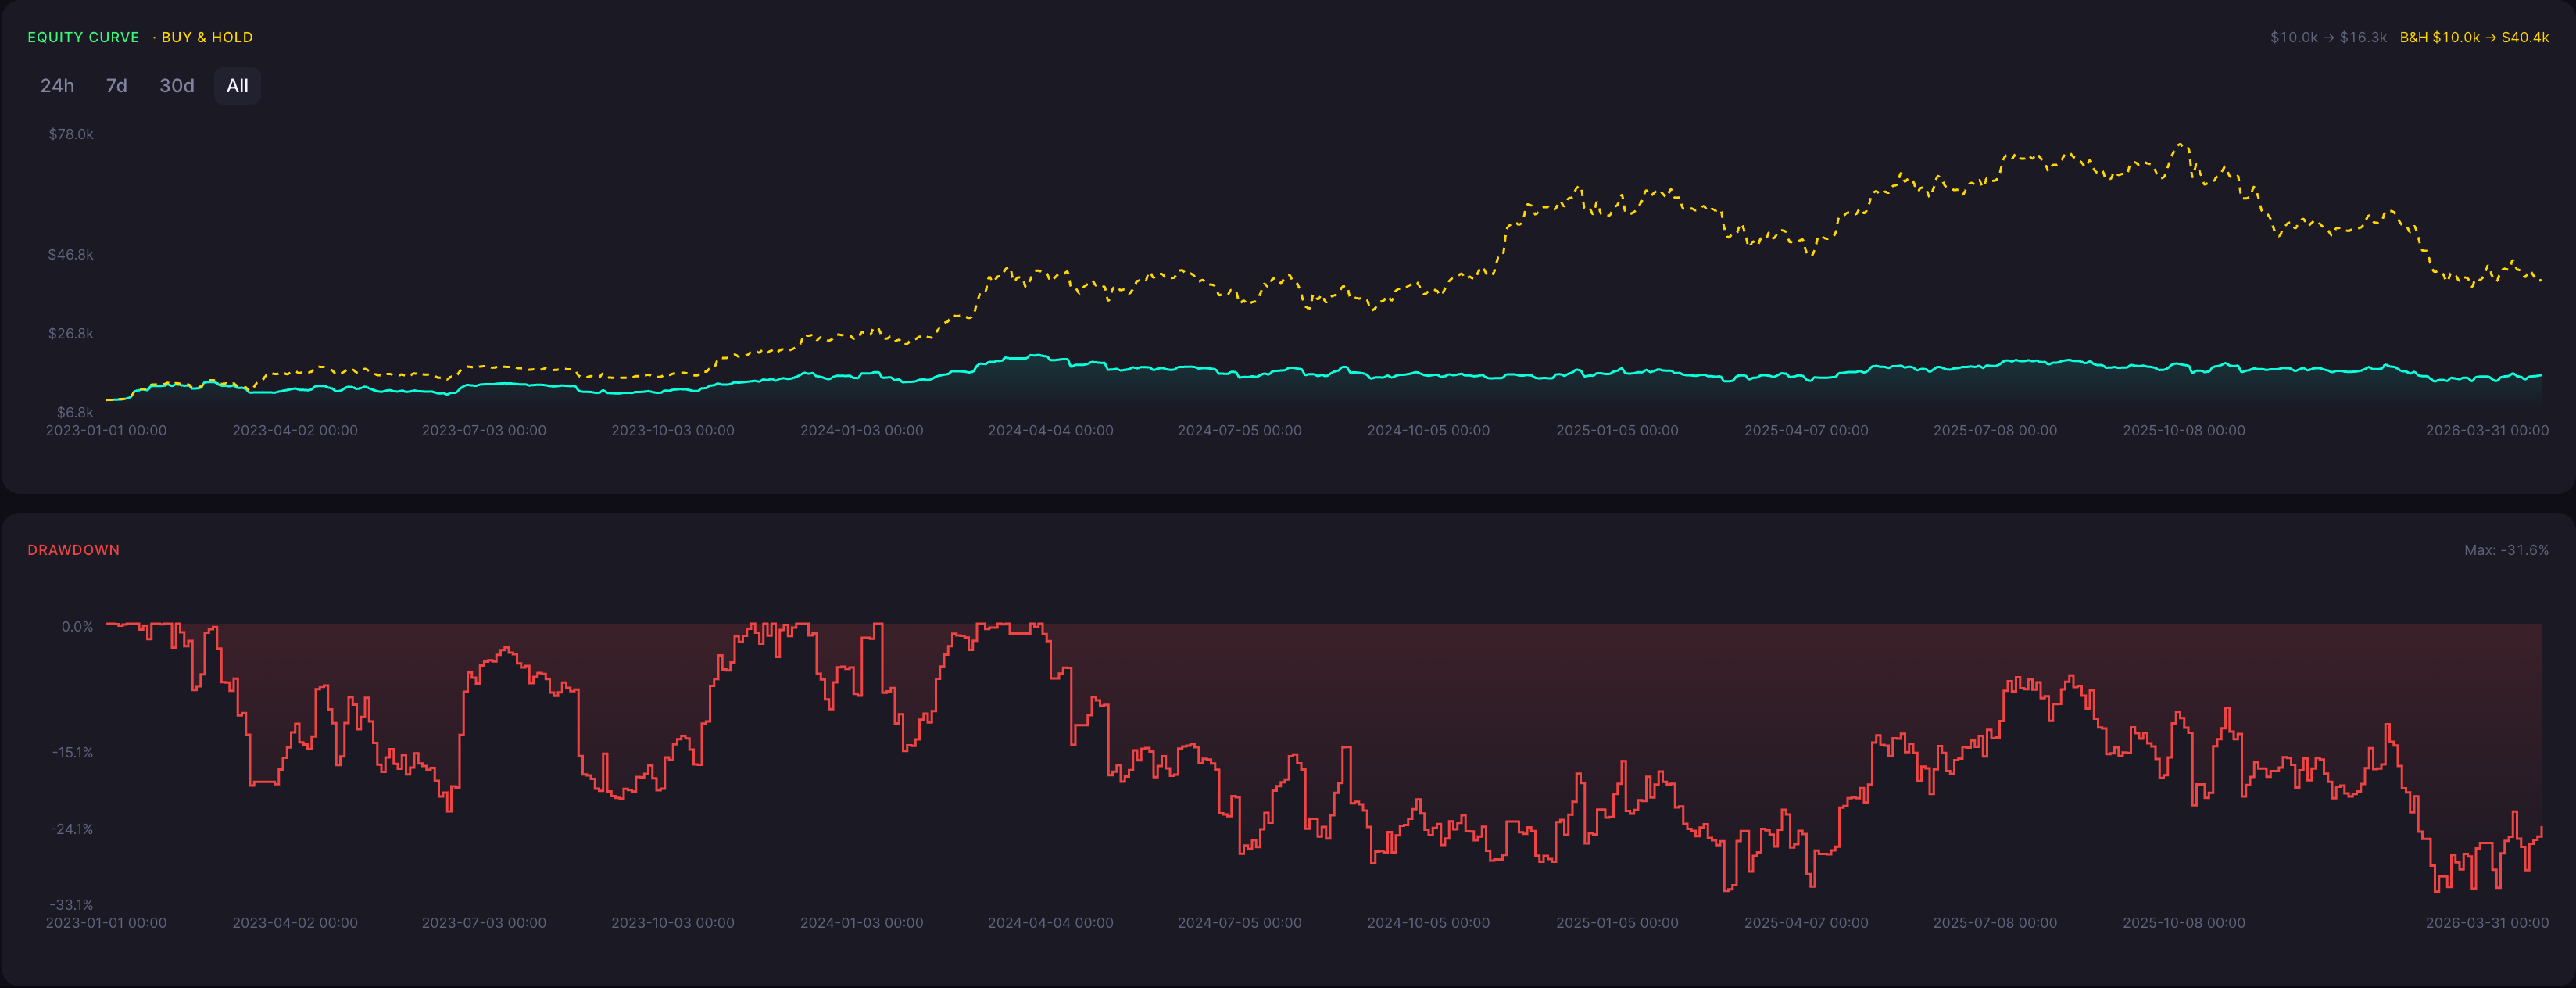This screenshot has height=988, width=2576.
Task: Select the 24h time range tab
Action: tap(57, 86)
